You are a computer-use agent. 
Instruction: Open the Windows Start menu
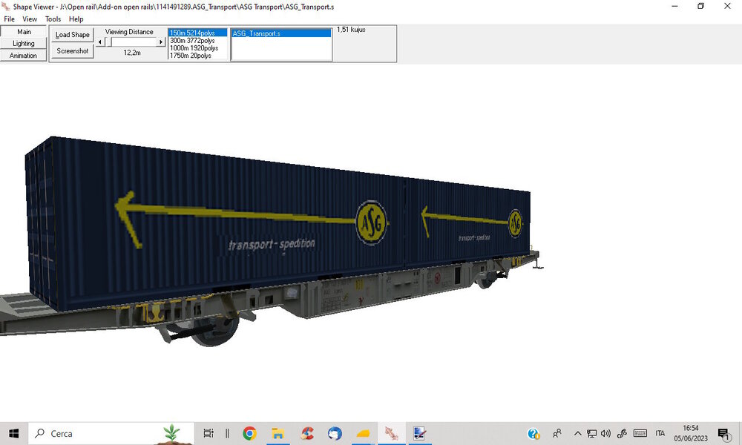pos(13,433)
